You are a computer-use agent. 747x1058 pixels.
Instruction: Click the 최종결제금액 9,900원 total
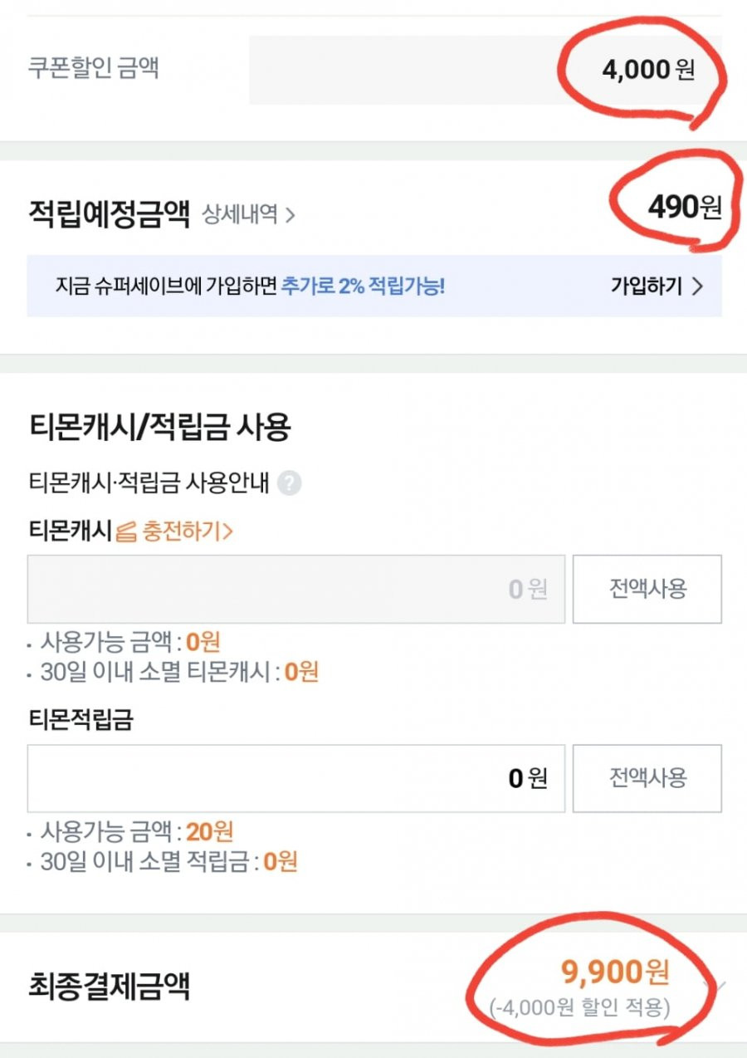[615, 971]
